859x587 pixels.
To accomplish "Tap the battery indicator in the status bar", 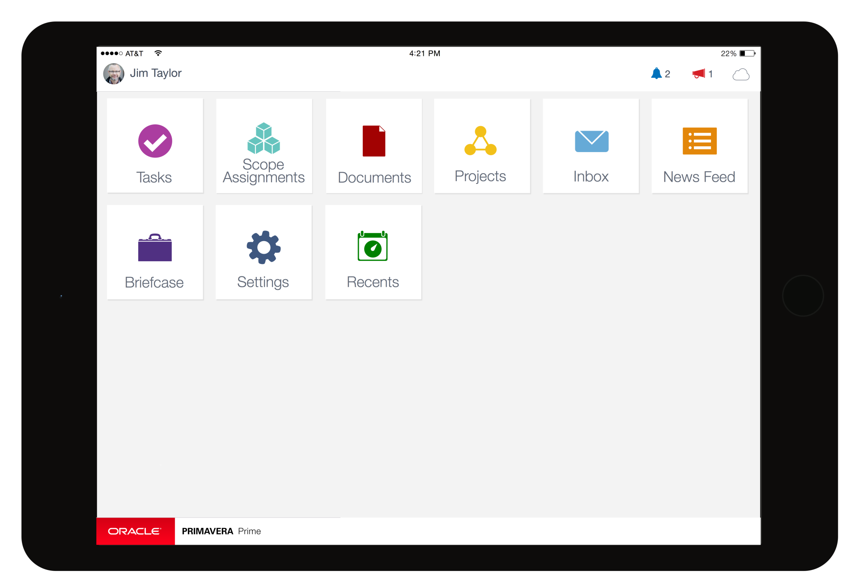I will click(x=747, y=54).
